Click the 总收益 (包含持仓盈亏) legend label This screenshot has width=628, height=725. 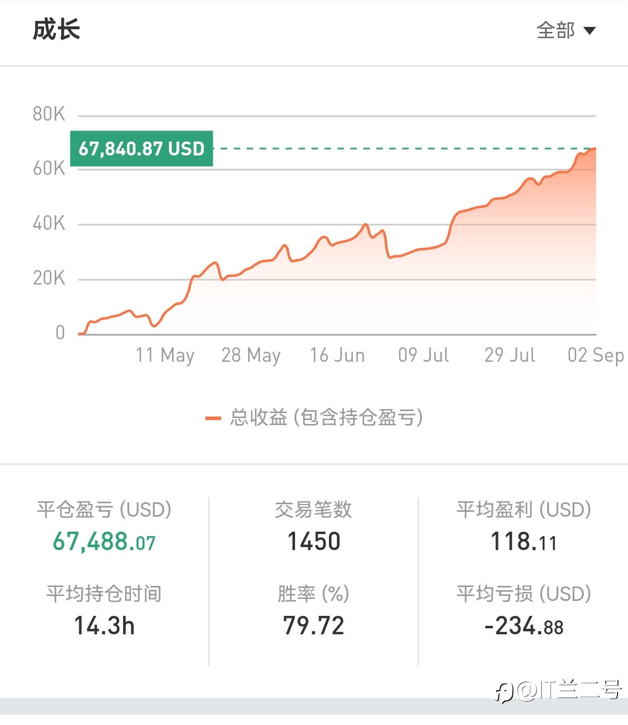326,418
